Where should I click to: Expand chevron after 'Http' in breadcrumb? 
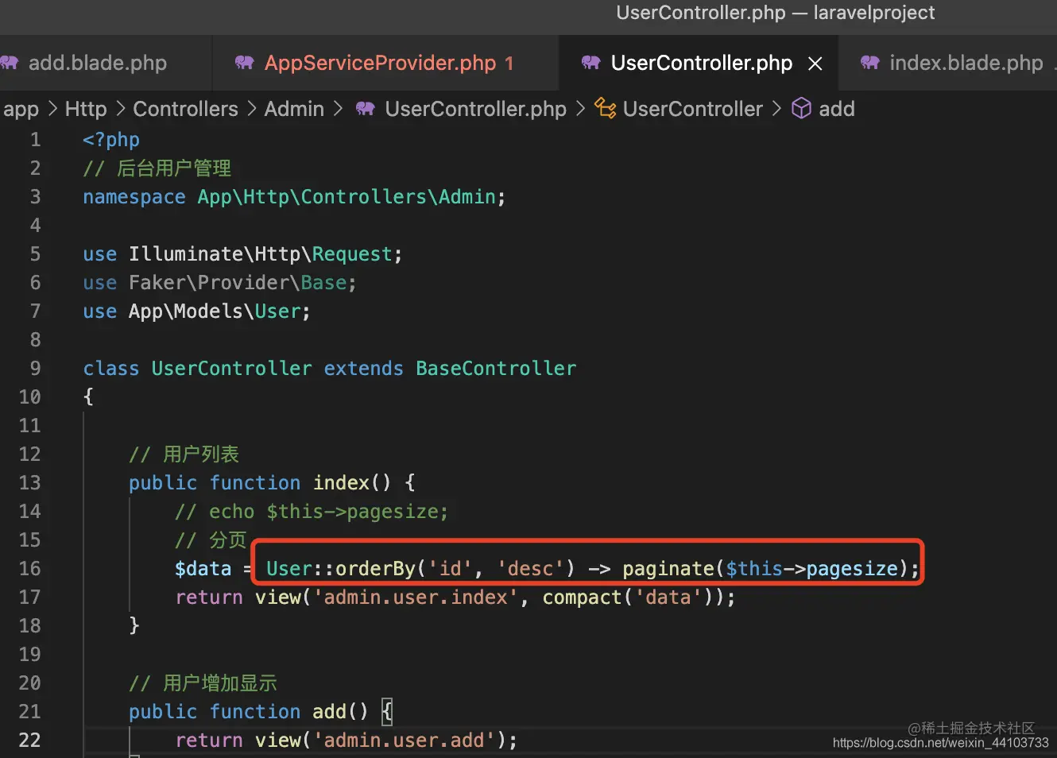click(x=120, y=108)
